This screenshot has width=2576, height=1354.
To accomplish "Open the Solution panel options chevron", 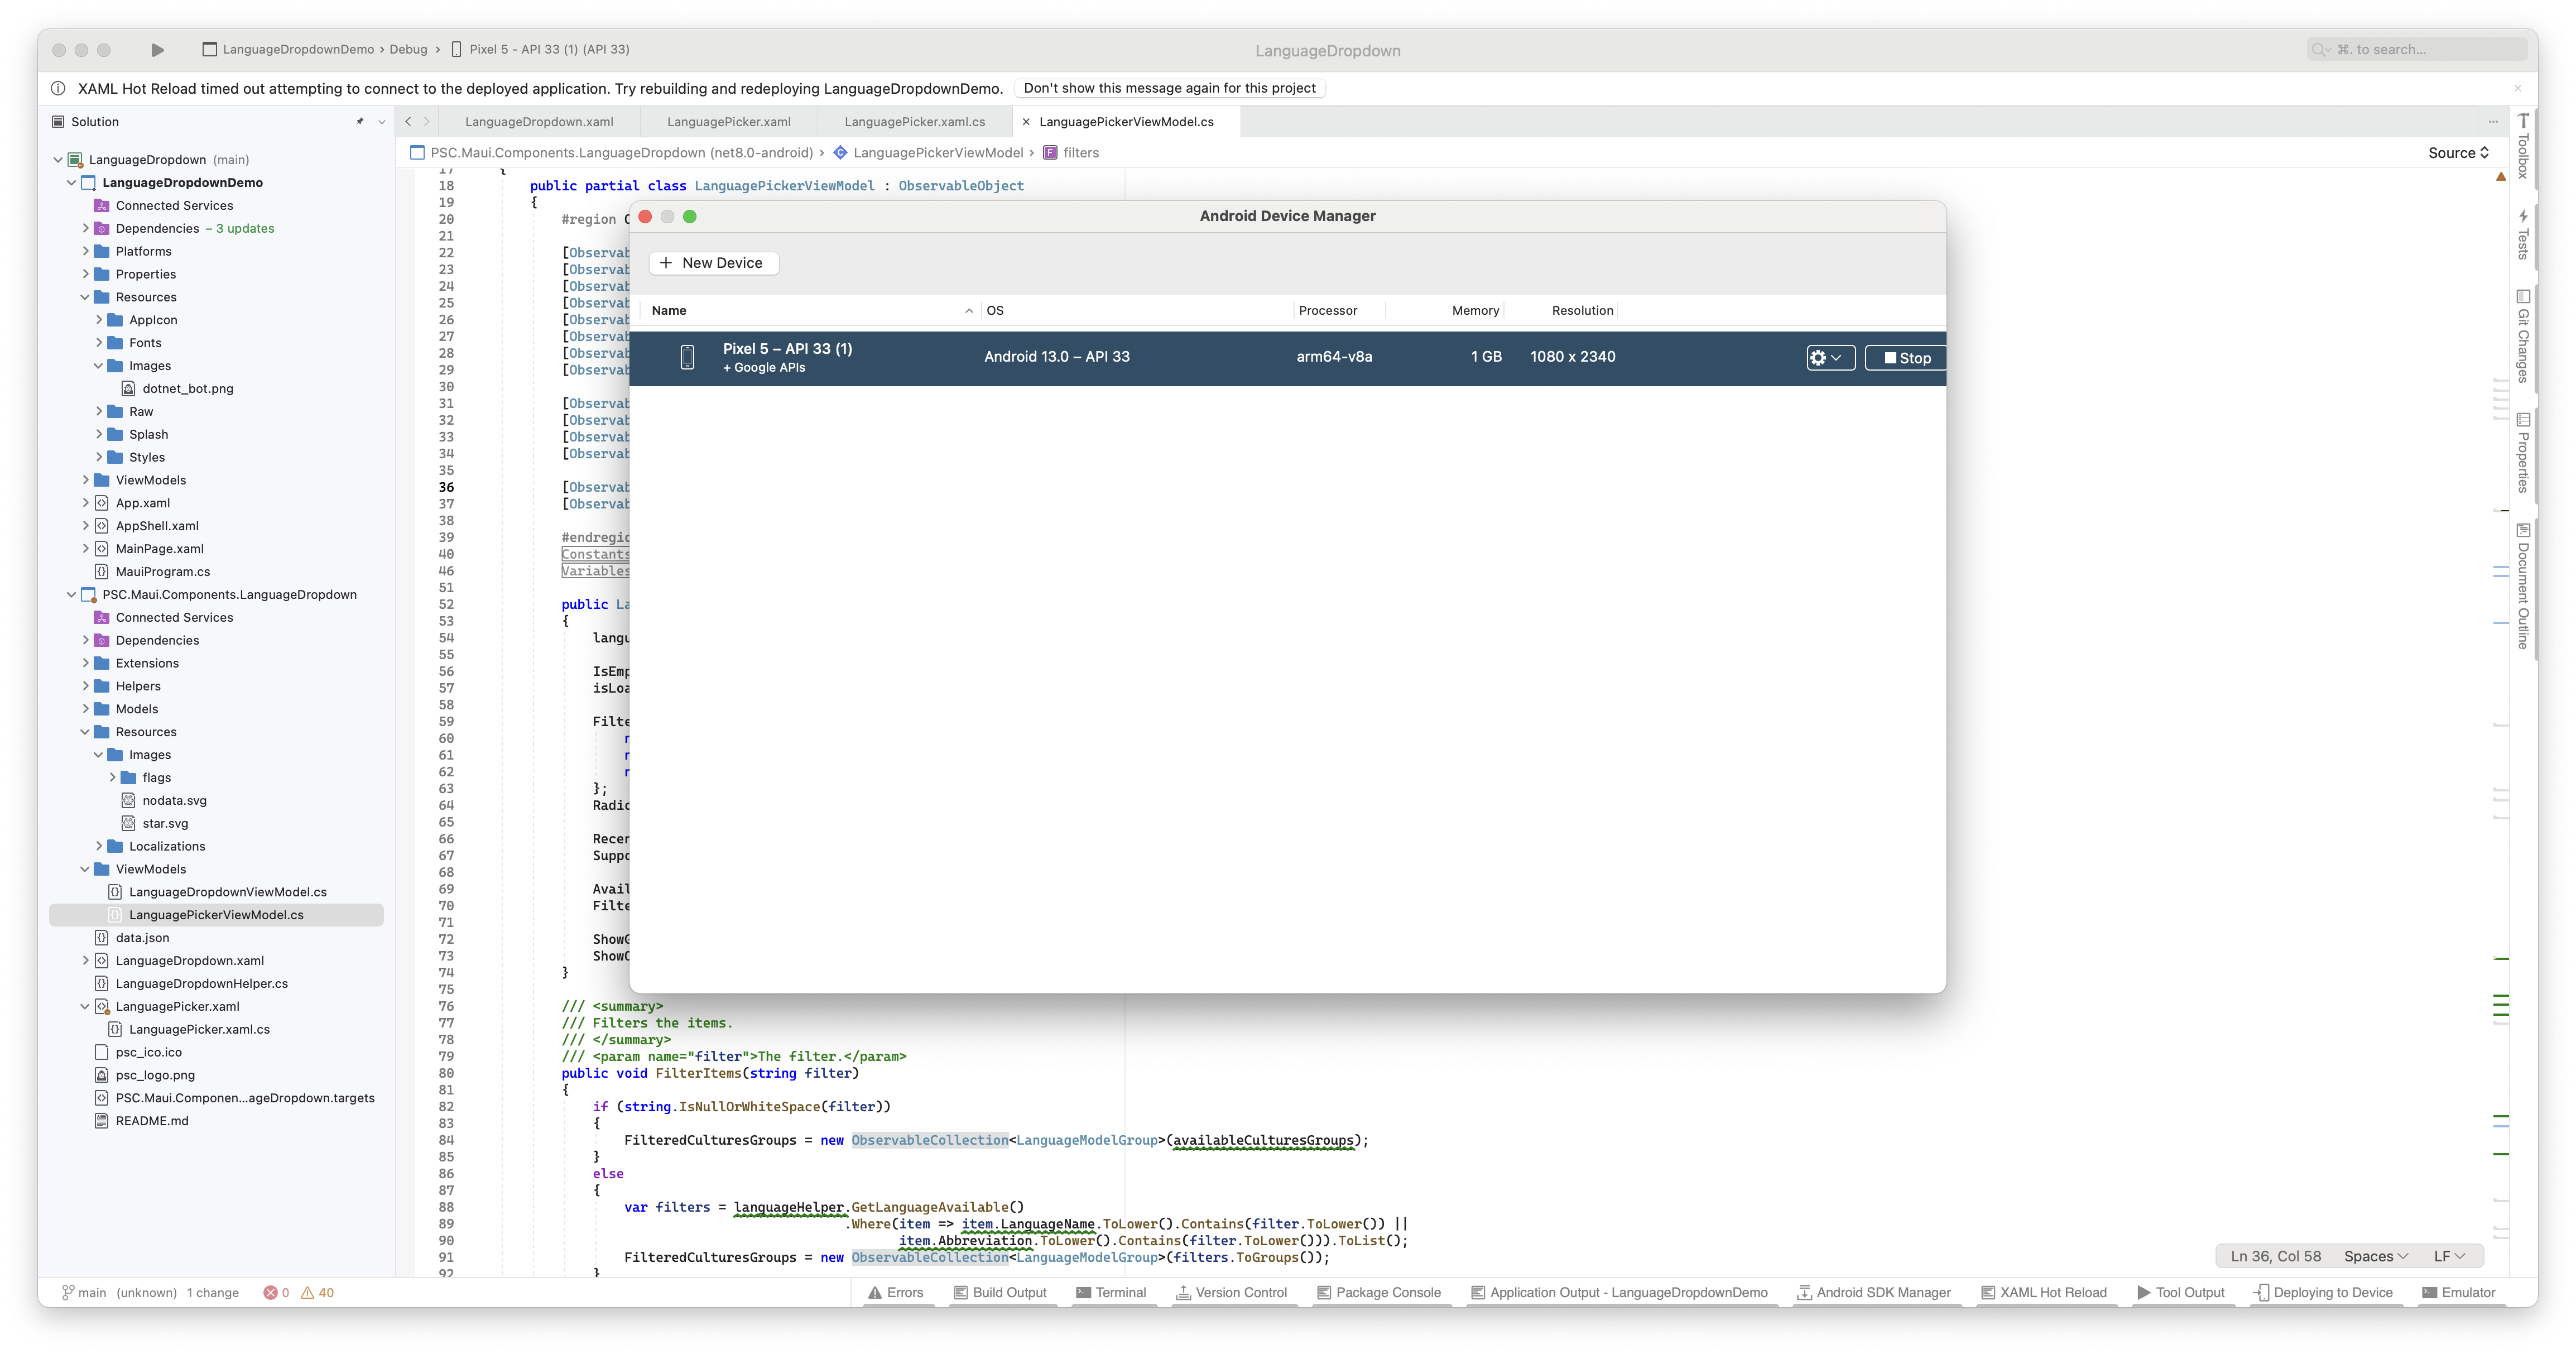I will (382, 122).
